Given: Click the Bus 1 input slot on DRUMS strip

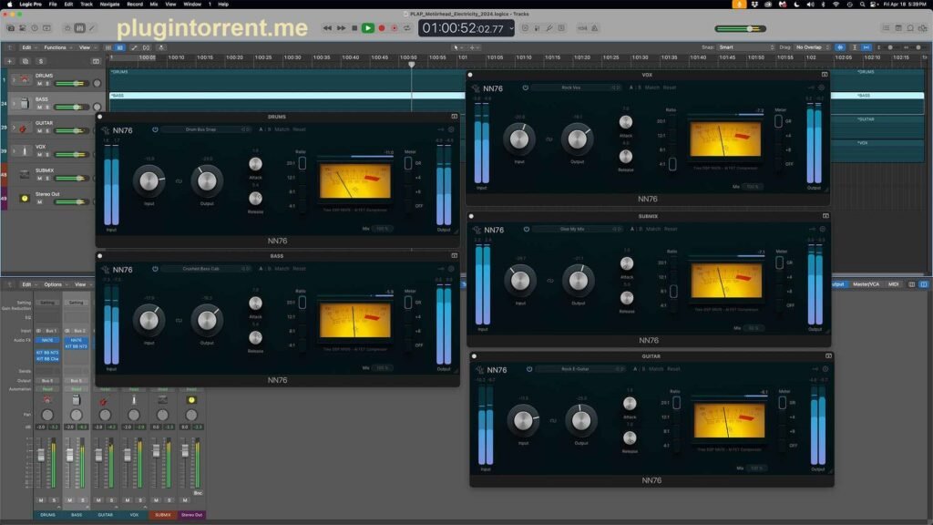Looking at the screenshot, I should (x=51, y=330).
